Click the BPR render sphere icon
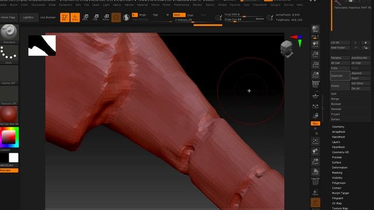Screen dimensions: 374x210 (316, 30)
